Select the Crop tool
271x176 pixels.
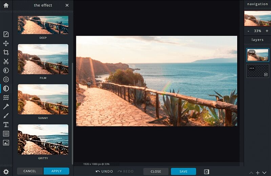coord(6,52)
